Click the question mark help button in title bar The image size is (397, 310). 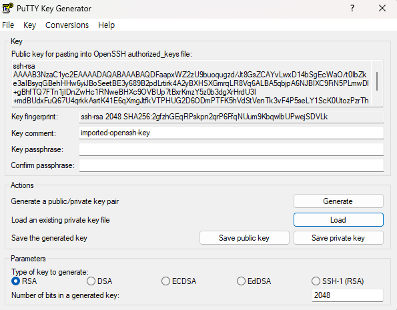(352, 9)
